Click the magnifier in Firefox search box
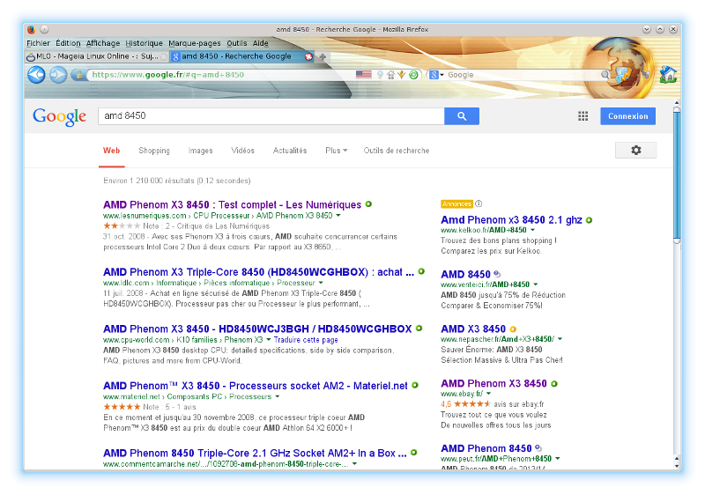 point(605,75)
